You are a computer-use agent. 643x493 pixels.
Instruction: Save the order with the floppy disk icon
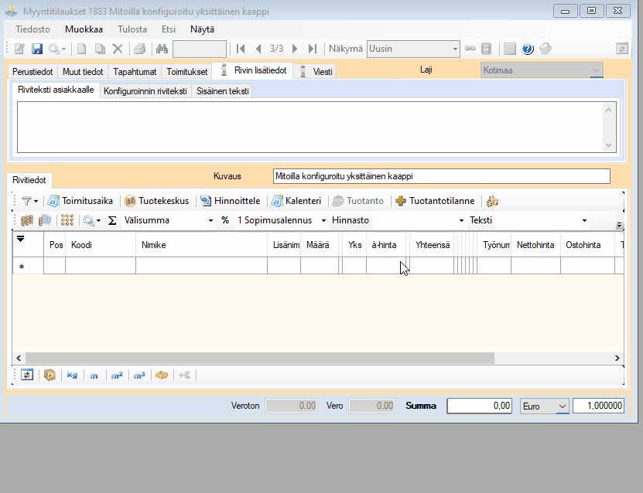[x=37, y=49]
